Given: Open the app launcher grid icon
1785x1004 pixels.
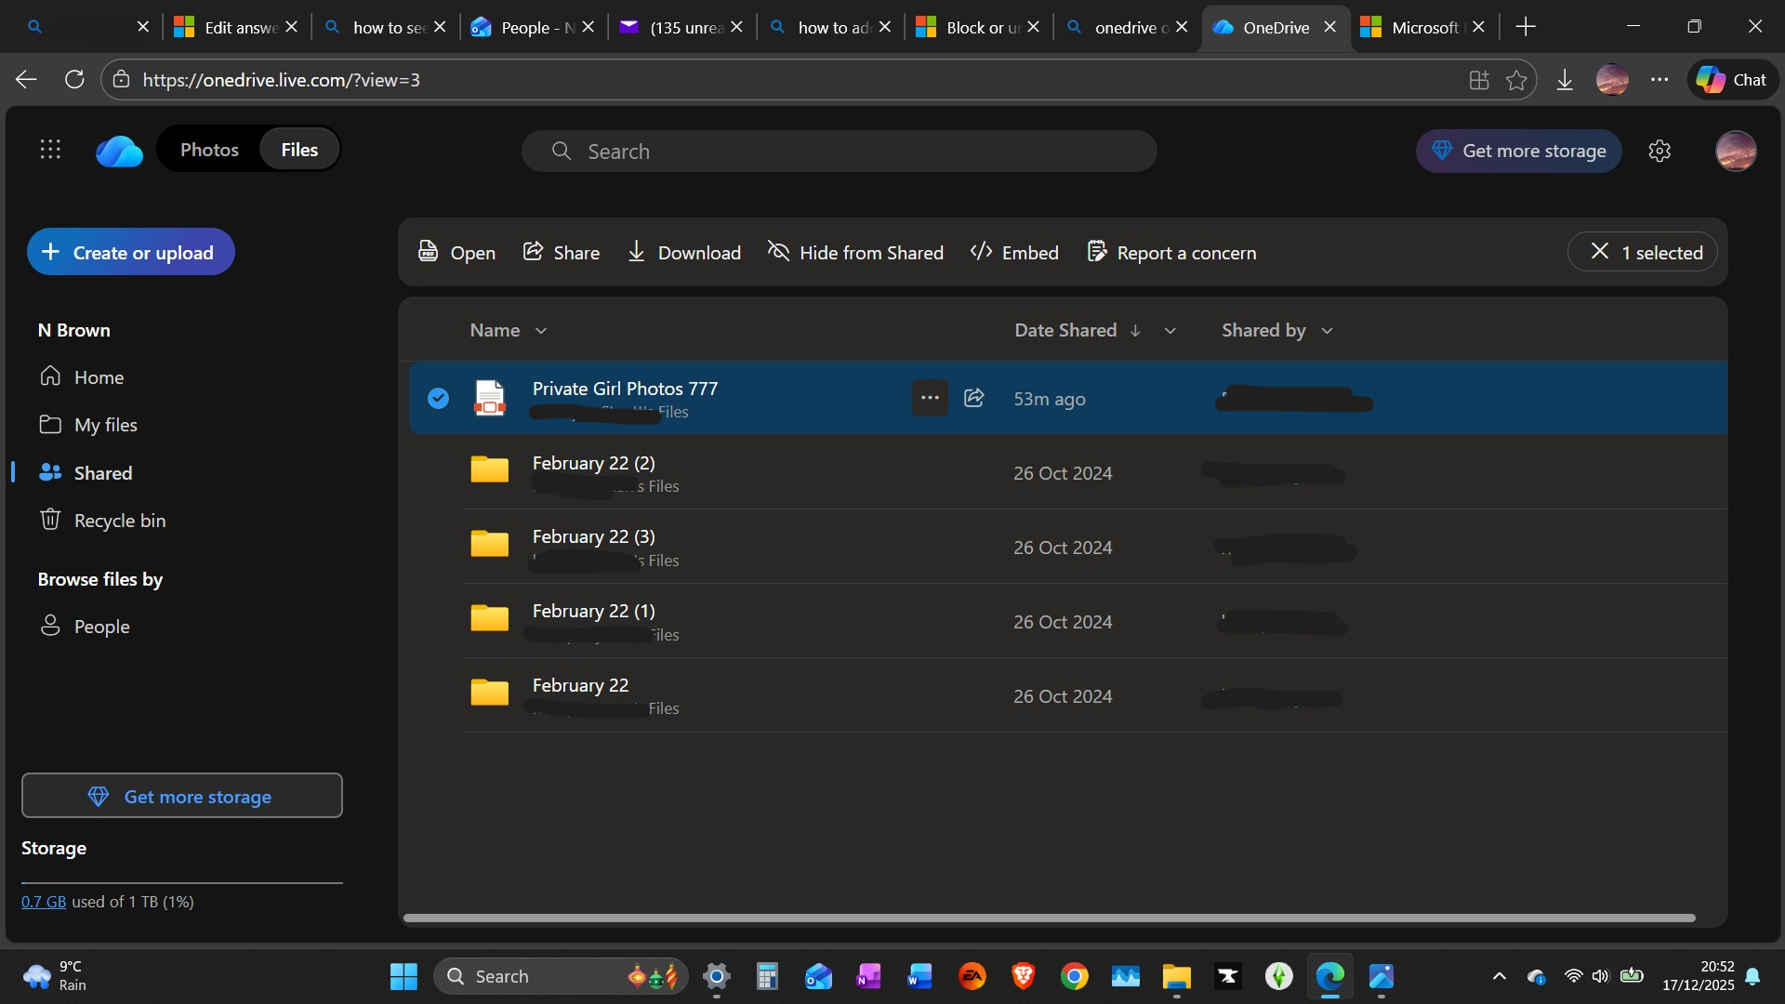Looking at the screenshot, I should coord(50,150).
